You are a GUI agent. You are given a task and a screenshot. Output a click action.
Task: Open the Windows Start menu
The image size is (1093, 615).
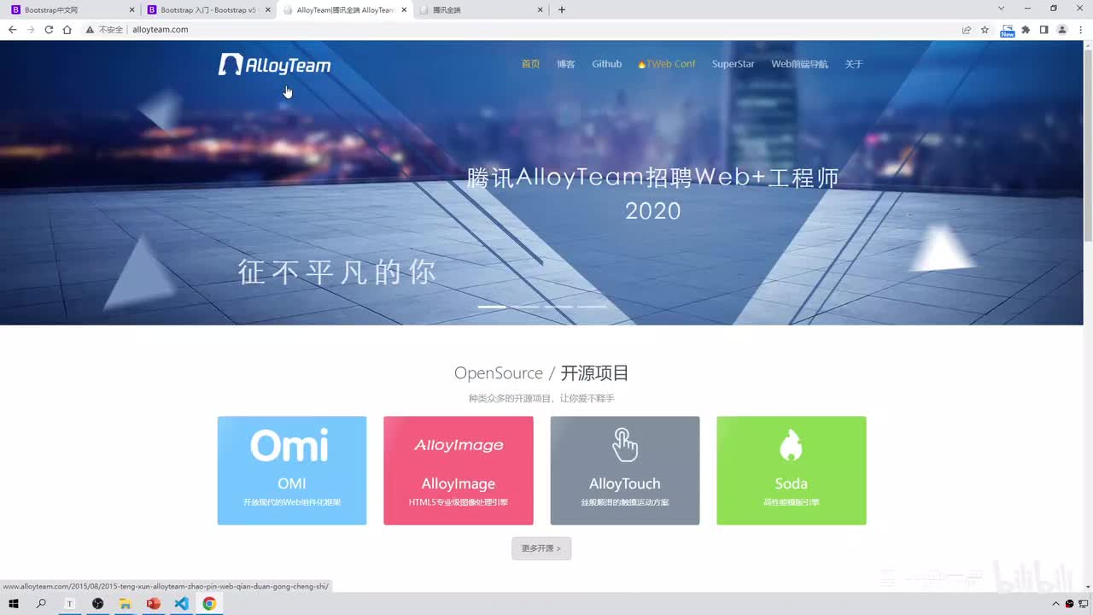(x=14, y=604)
